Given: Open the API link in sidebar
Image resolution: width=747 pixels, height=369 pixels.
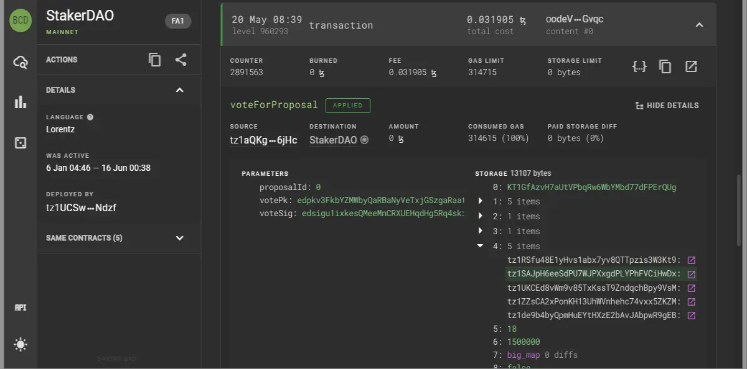Looking at the screenshot, I should tap(21, 307).
